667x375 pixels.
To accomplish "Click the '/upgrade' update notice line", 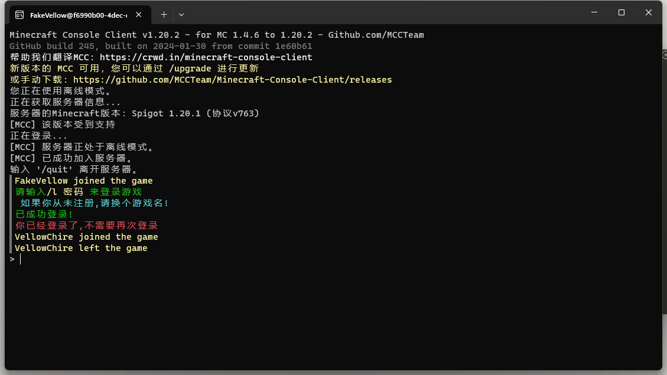I will (134, 69).
